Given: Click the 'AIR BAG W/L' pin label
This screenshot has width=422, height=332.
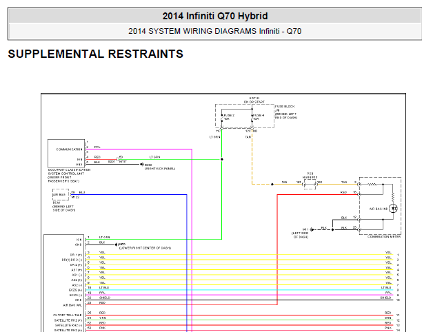Looking at the screenshot, I should point(72,305).
